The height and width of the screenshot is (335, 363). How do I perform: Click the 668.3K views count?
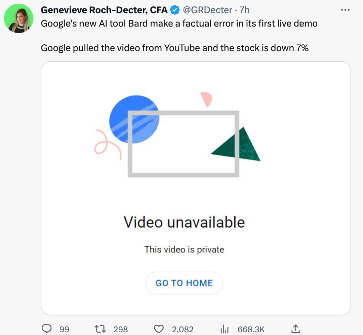pyautogui.click(x=250, y=329)
